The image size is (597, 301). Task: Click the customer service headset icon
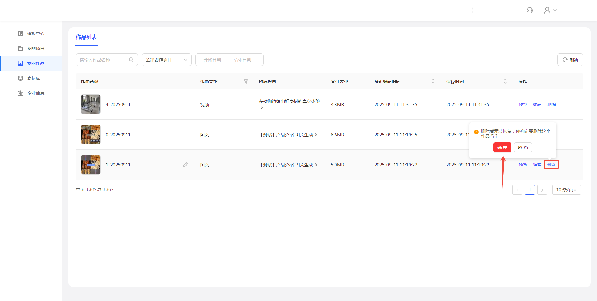tap(530, 11)
